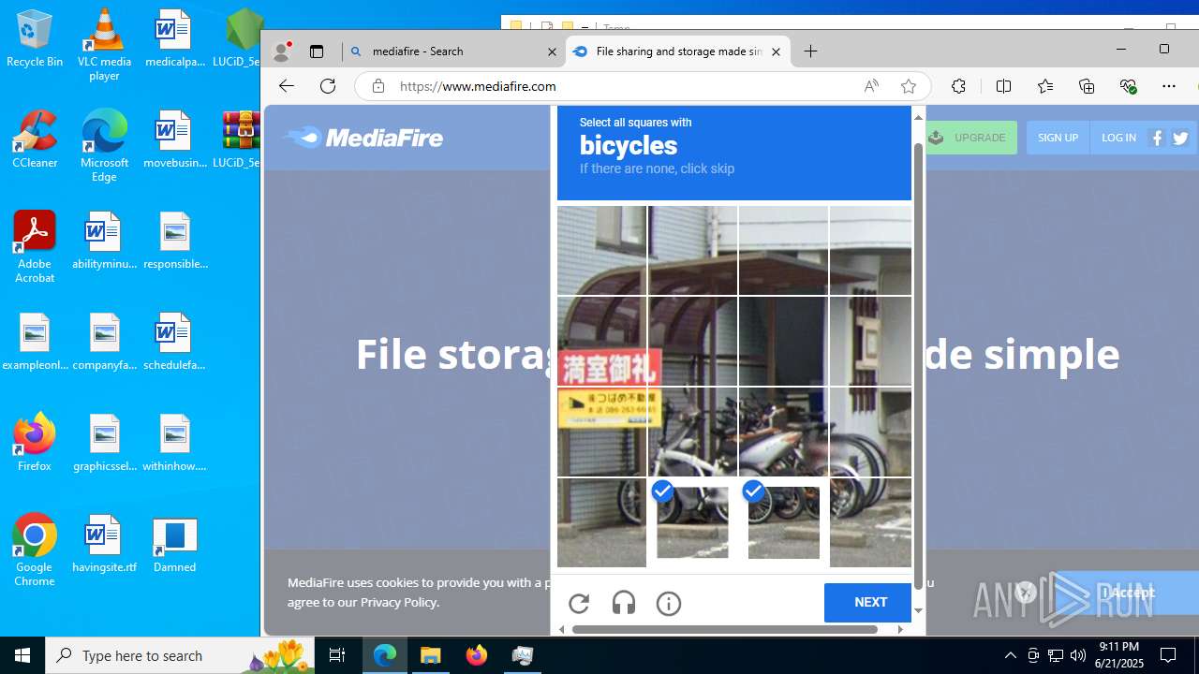
Task: Select the bottom-right captcha tile
Action: pyautogui.click(x=870, y=522)
